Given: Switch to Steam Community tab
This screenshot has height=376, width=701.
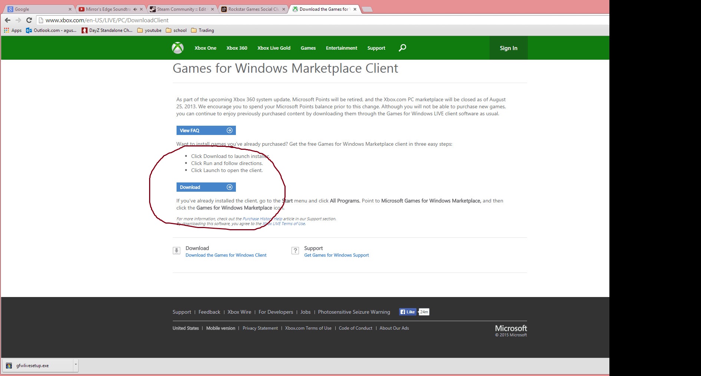Looking at the screenshot, I should pos(181,9).
